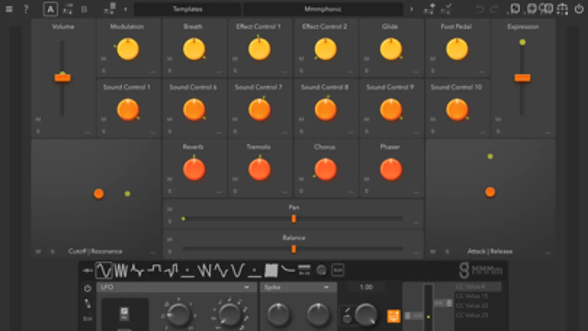The height and width of the screenshot is (331, 588).
Task: Open the Minimphonic preset selector
Action: pyautogui.click(x=323, y=9)
